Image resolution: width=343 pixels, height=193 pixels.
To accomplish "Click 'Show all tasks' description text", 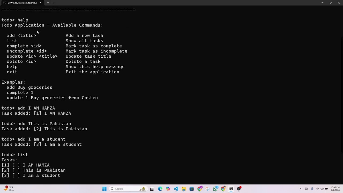I will point(84,41).
